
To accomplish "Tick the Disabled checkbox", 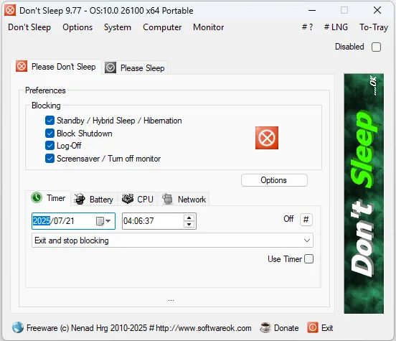I will point(376,47).
